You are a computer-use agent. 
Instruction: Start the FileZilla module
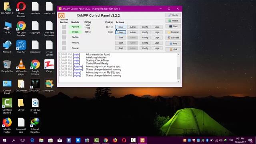click(121, 38)
